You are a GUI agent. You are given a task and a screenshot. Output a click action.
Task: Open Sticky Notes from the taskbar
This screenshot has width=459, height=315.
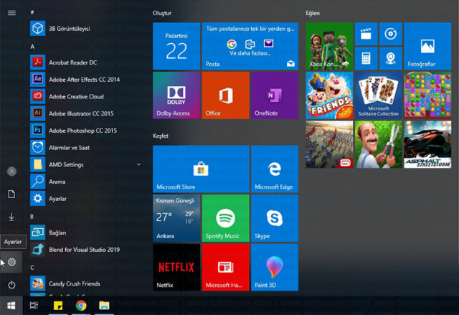pos(58,306)
